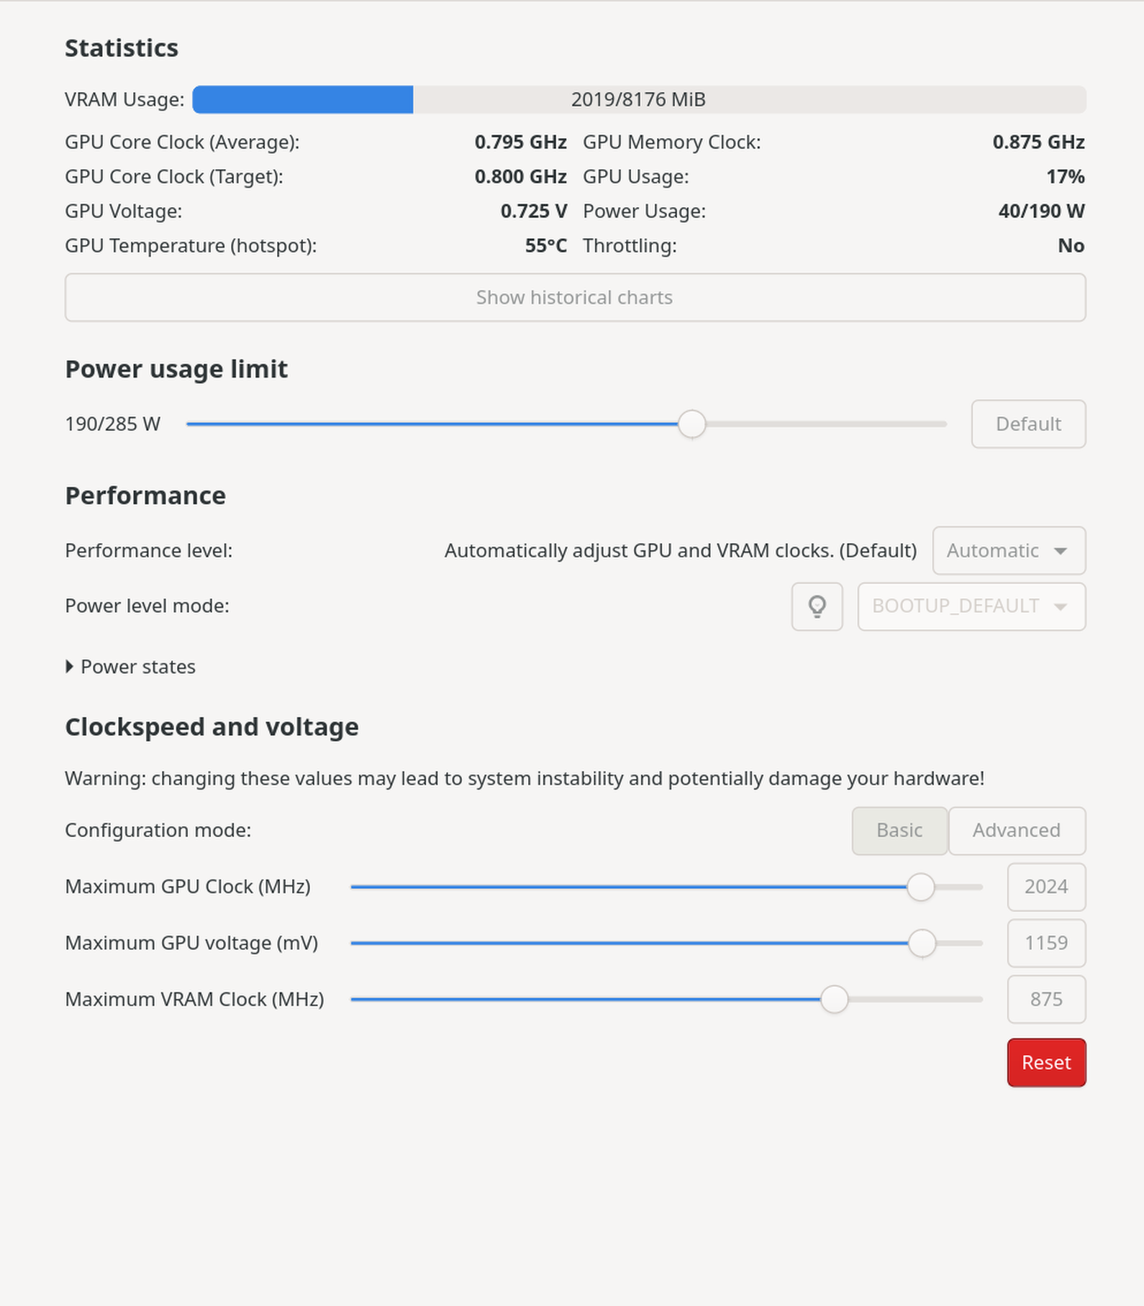Image resolution: width=1144 pixels, height=1306 pixels.
Task: Click the VRAM Usage progress bar
Action: pyautogui.click(x=638, y=99)
